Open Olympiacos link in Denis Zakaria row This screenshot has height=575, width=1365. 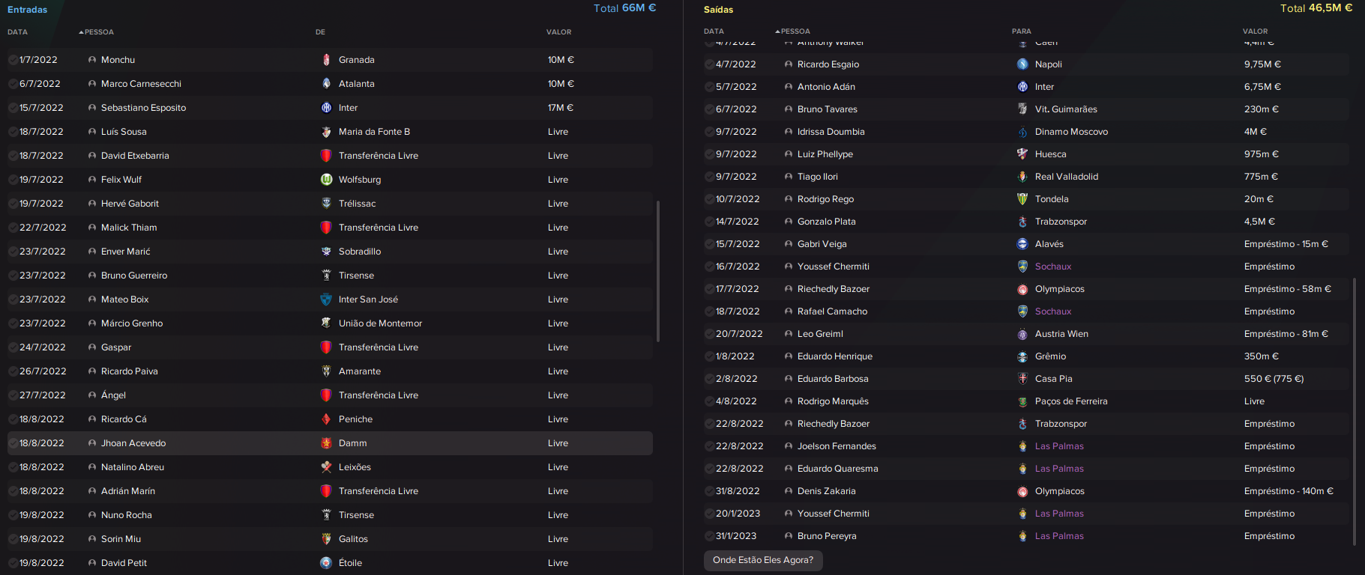(1060, 491)
